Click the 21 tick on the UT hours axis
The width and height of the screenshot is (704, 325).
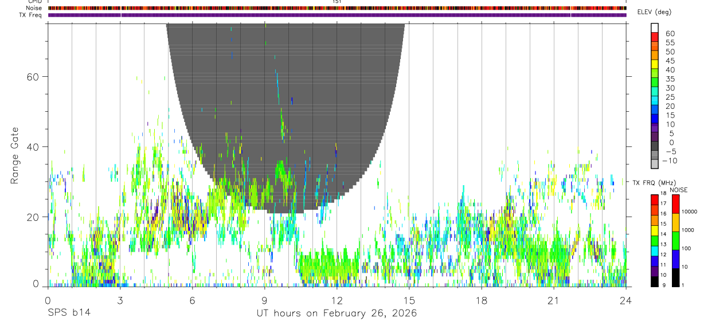tap(553, 300)
